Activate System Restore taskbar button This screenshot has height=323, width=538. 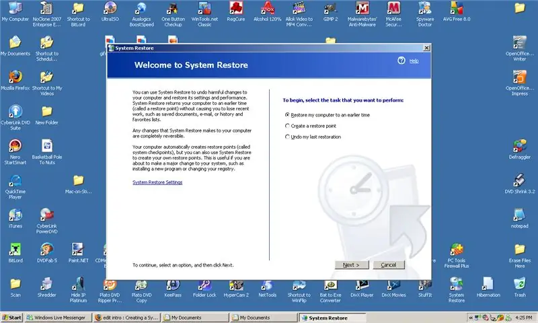coord(332,318)
